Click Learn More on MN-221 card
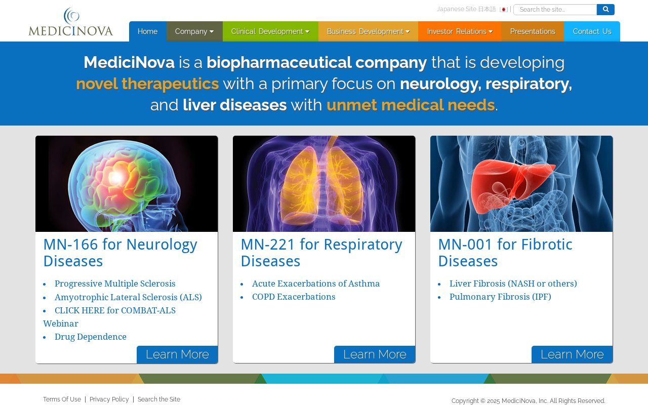The width and height of the screenshot is (648, 405). coord(375,354)
